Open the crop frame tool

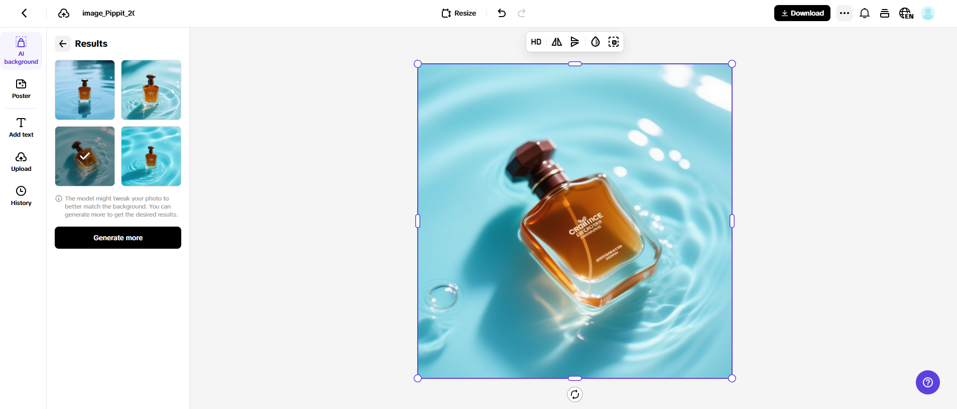pos(614,42)
